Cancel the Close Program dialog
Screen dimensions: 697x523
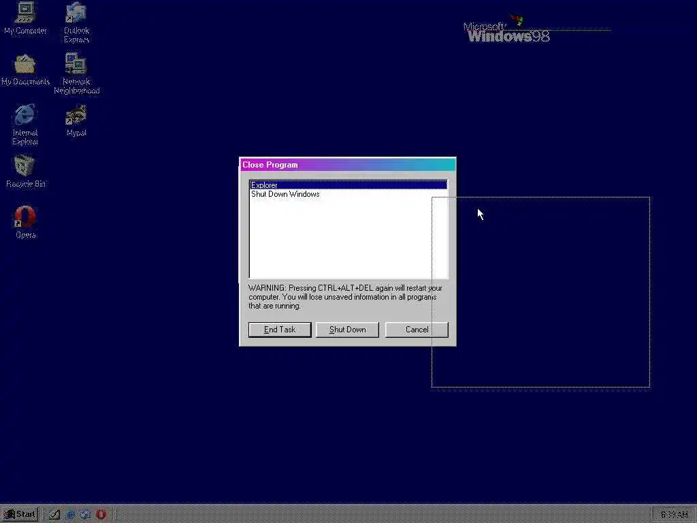click(417, 330)
